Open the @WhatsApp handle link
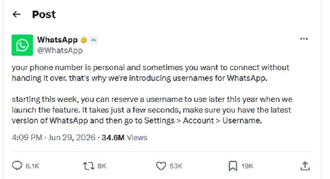330x179 pixels. 60,50
